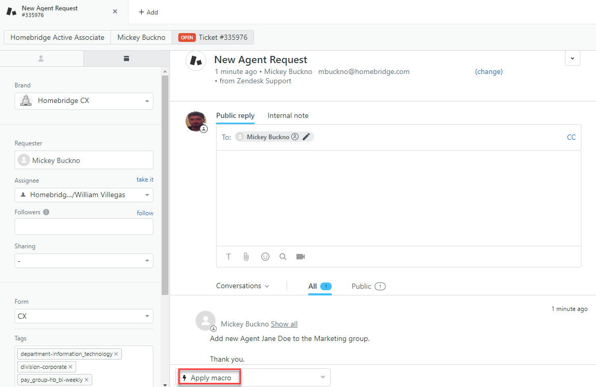Viewport: 596px width, 387px height.
Task: Click the take it link
Action: (x=145, y=180)
